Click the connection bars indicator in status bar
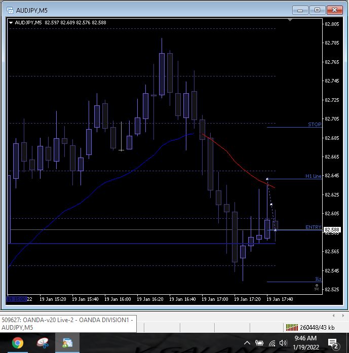Viewport: 349px width, 353px height. 292,327
